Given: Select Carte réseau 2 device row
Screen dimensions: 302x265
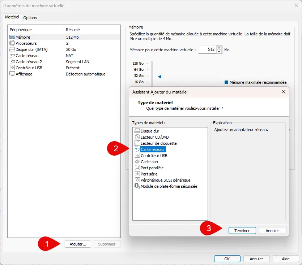Looking at the screenshot, I should tap(29, 62).
